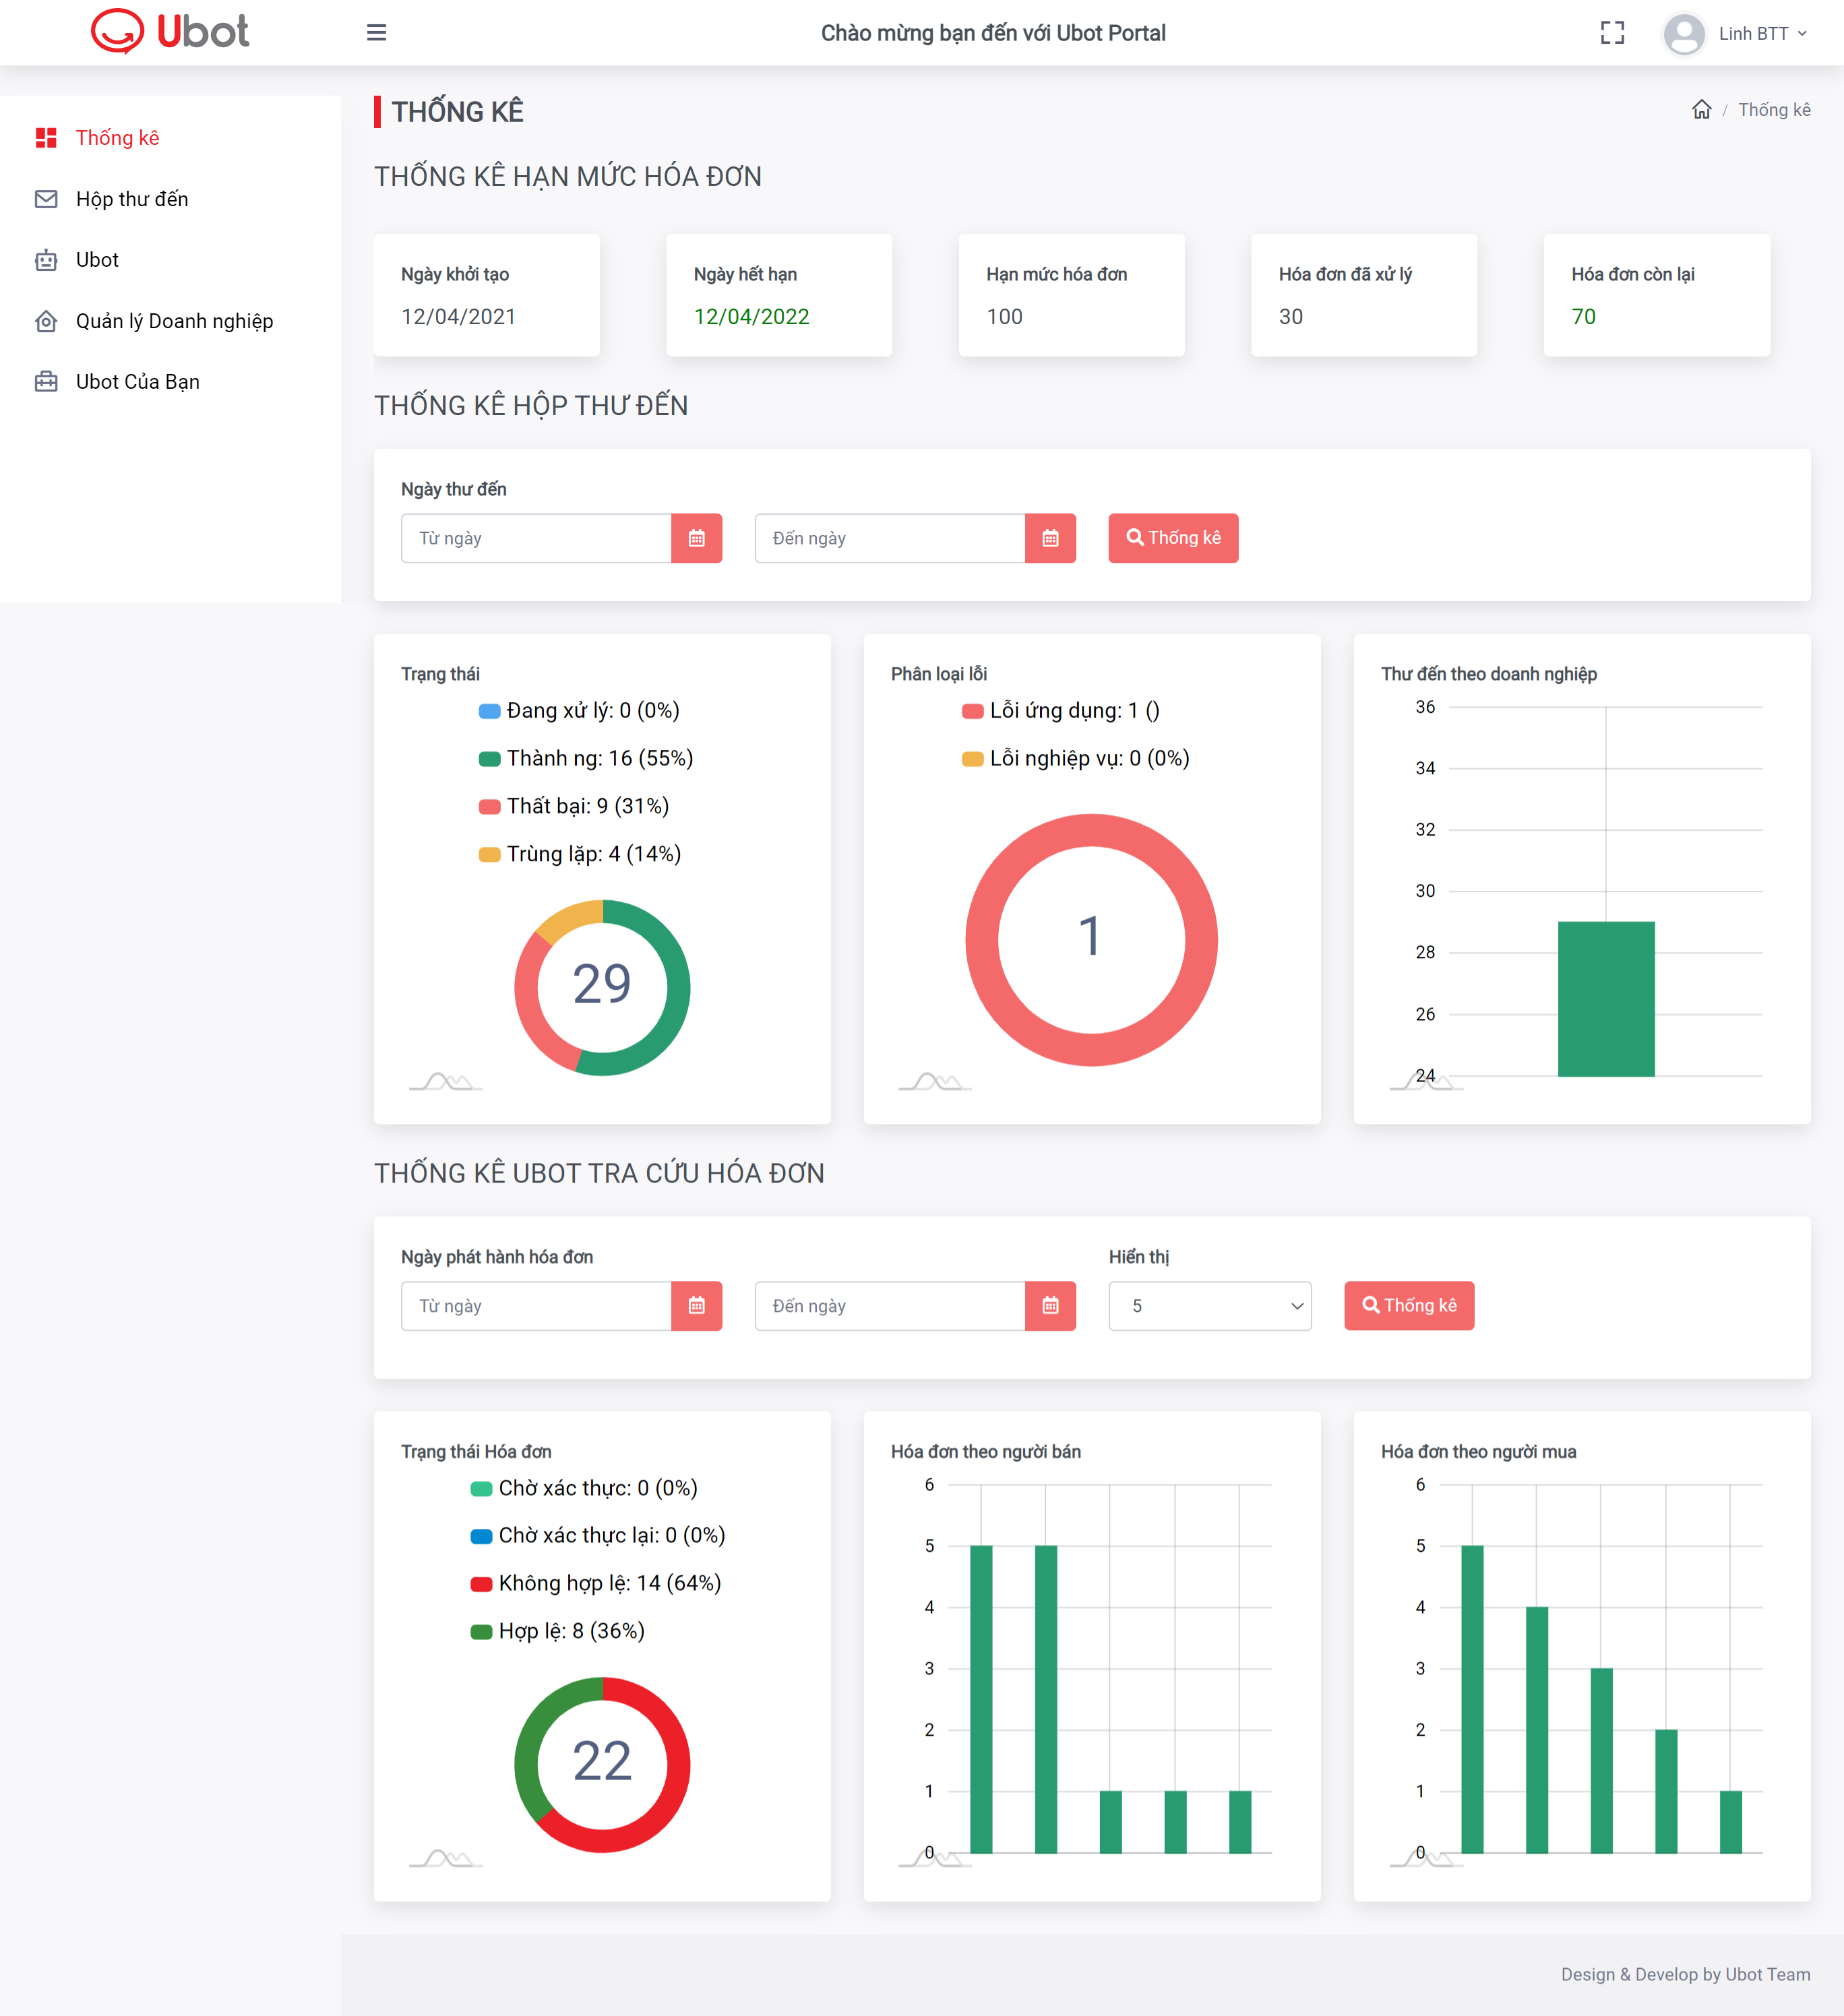The height and width of the screenshot is (2016, 1844).
Task: Open the home breadcrumb icon
Action: click(1701, 110)
